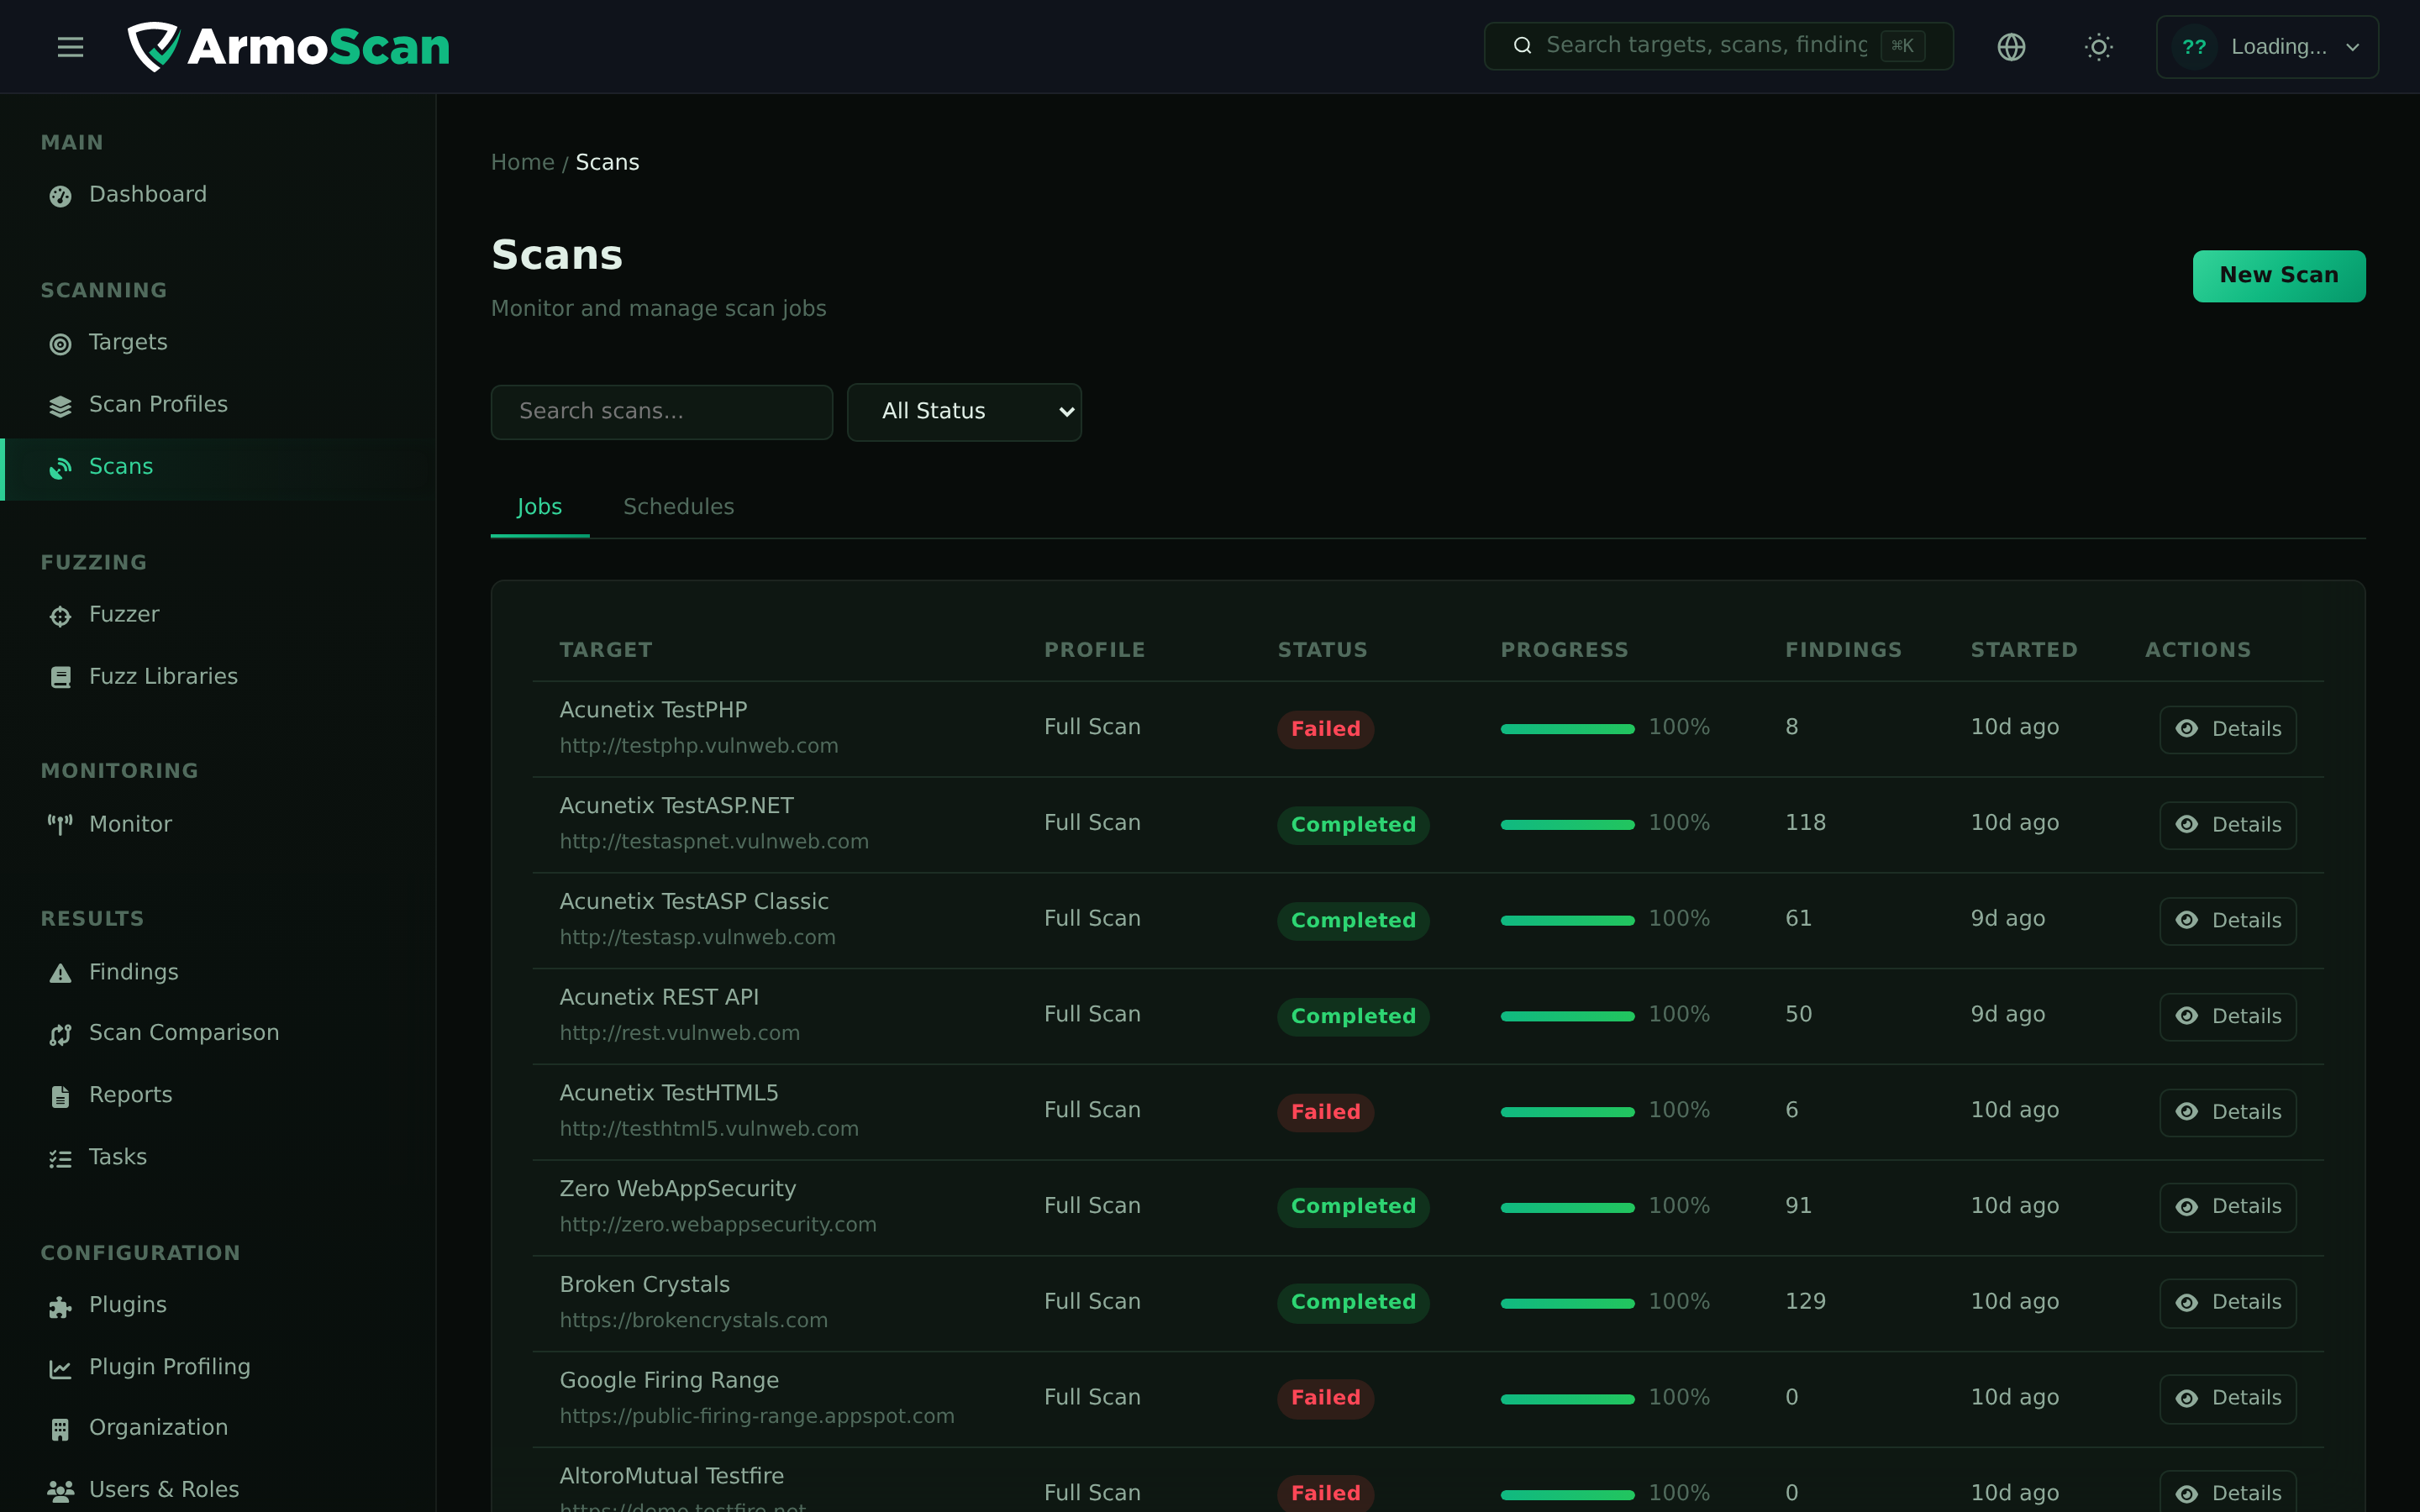
Task: Click the New Scan button
Action: [x=2278, y=276]
